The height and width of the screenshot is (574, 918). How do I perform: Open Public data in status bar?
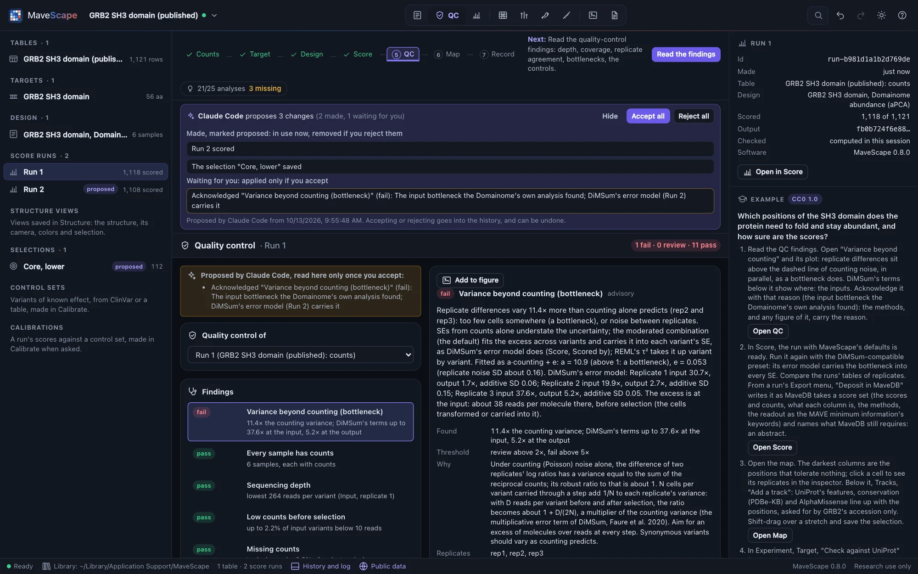[383, 566]
